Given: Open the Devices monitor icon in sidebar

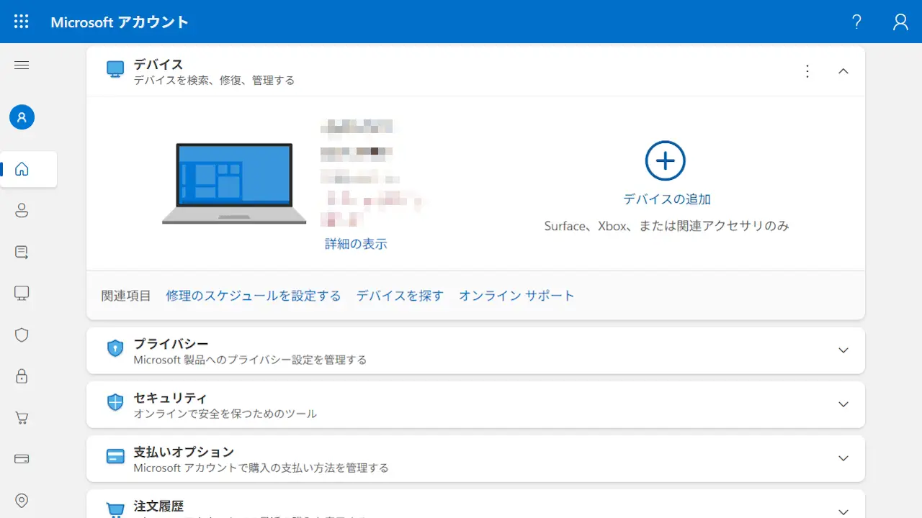Looking at the screenshot, I should pyautogui.click(x=22, y=293).
